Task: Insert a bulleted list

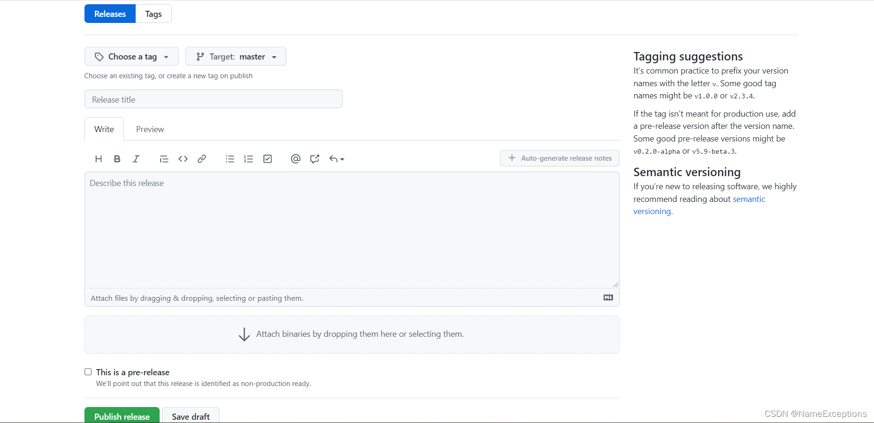Action: point(230,159)
